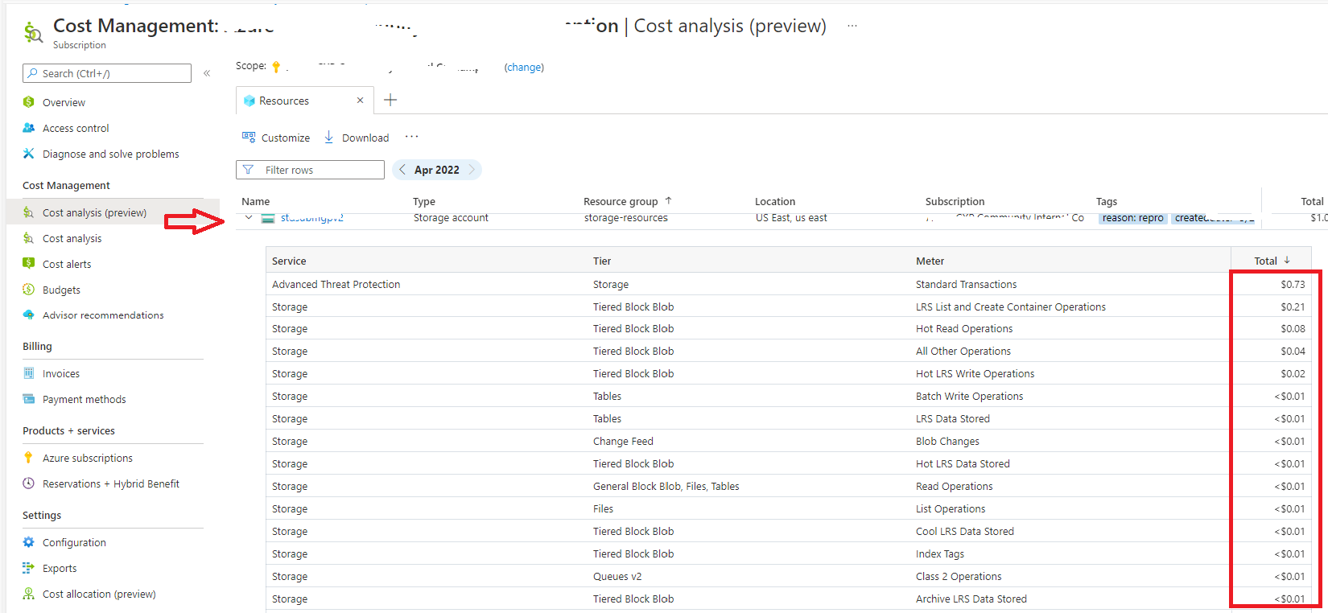
Task: Click the Reservations clock icon
Action: 29,483
